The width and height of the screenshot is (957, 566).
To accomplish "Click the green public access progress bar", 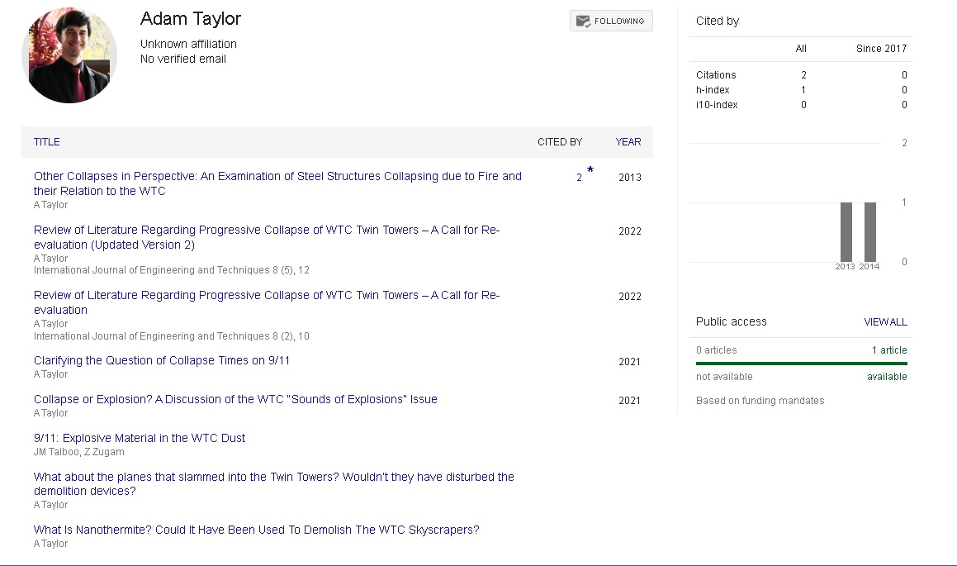I will pyautogui.click(x=802, y=364).
